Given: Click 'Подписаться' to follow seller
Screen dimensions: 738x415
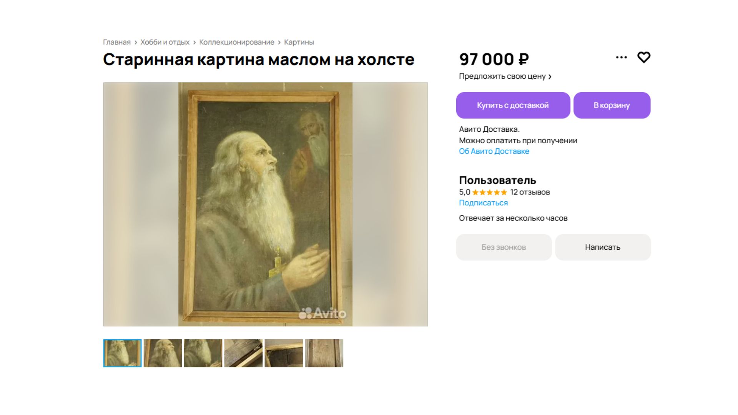Looking at the screenshot, I should click(x=483, y=203).
